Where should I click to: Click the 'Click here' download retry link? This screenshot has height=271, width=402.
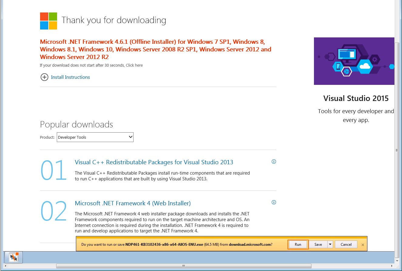coord(134,65)
